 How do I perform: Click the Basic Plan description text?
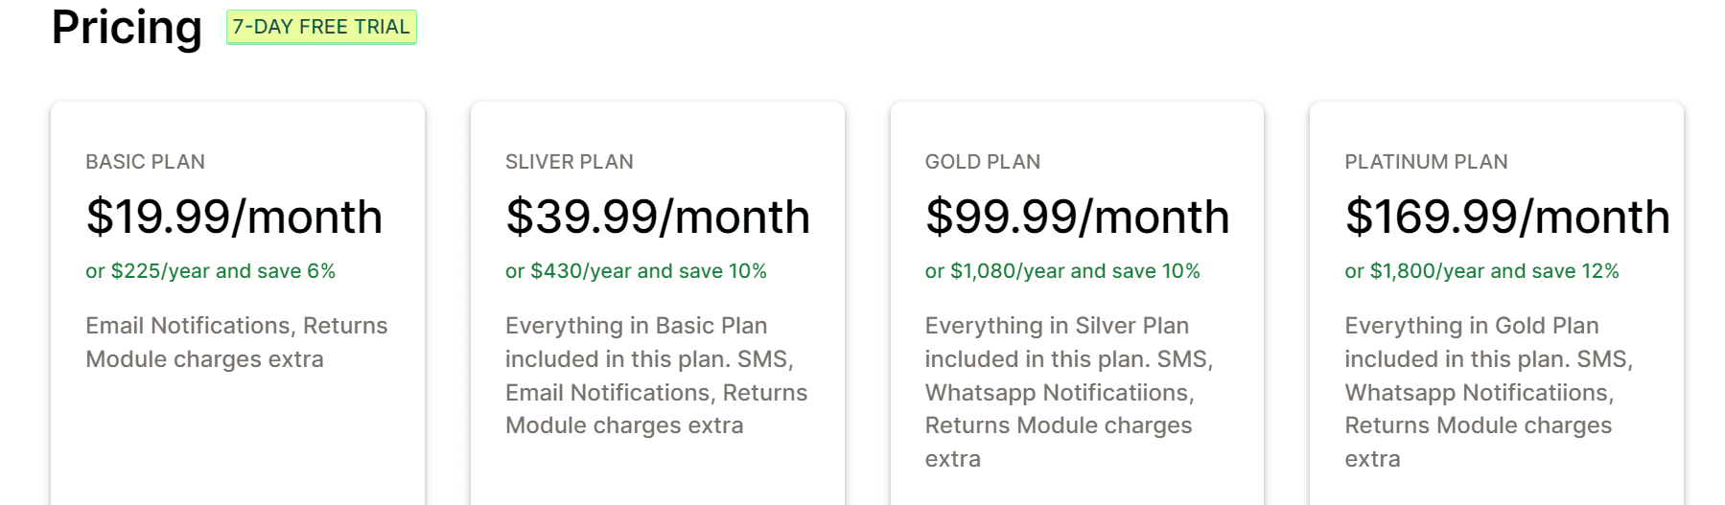(237, 342)
